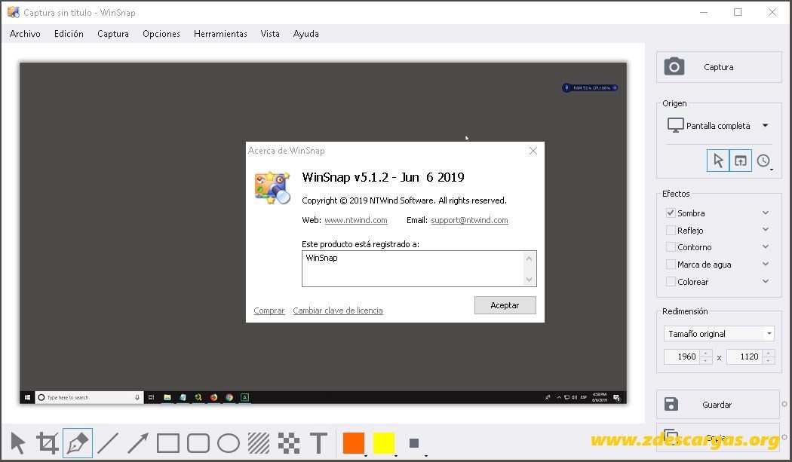Image resolution: width=792 pixels, height=462 pixels.
Task: Click the height field showing 1120
Action: [744, 356]
